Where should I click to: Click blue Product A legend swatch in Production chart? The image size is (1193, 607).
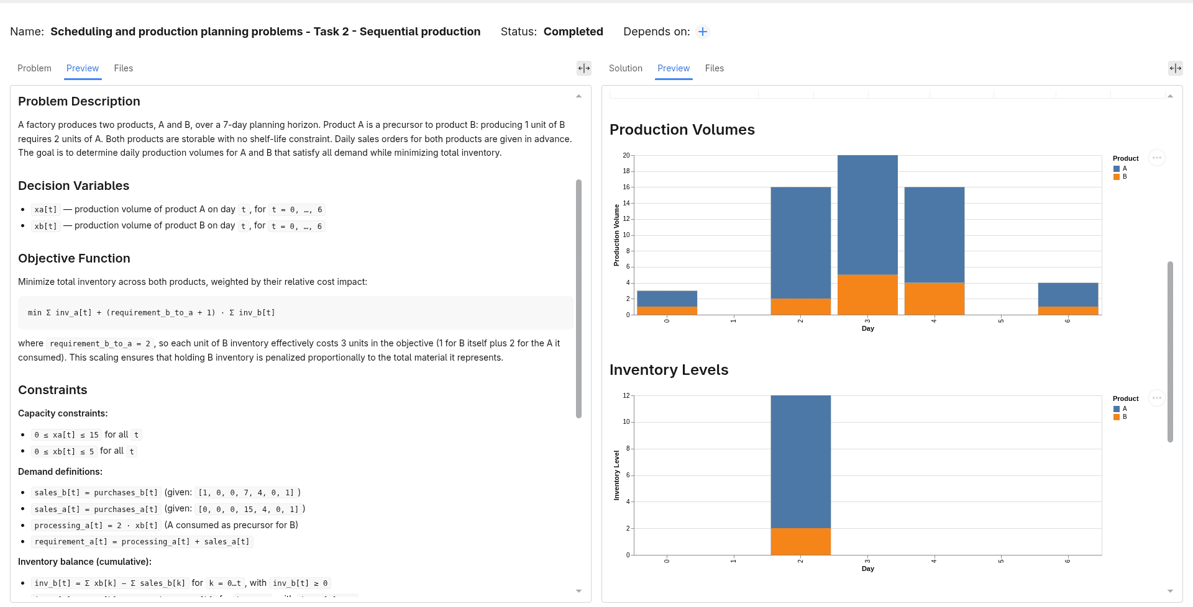pos(1117,169)
